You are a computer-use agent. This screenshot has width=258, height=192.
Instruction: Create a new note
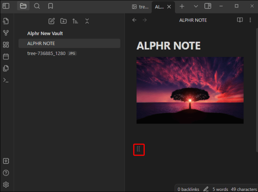52,21
